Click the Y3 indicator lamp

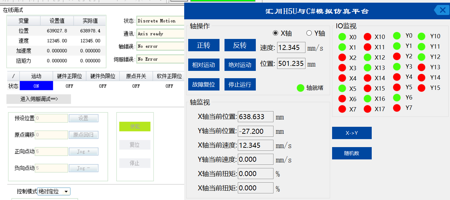[397, 67]
